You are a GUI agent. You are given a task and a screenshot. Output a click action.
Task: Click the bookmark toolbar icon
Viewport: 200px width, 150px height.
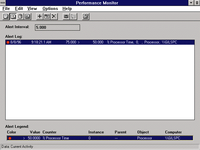click(x=73, y=17)
